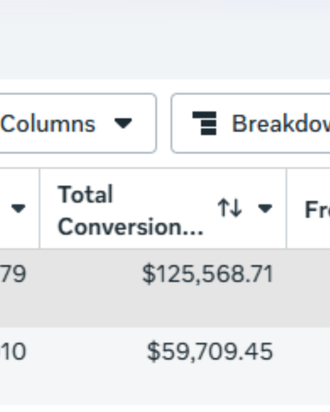The height and width of the screenshot is (412, 330).
Task: Sort by Total Conversion column arrows
Action: pyautogui.click(x=230, y=208)
